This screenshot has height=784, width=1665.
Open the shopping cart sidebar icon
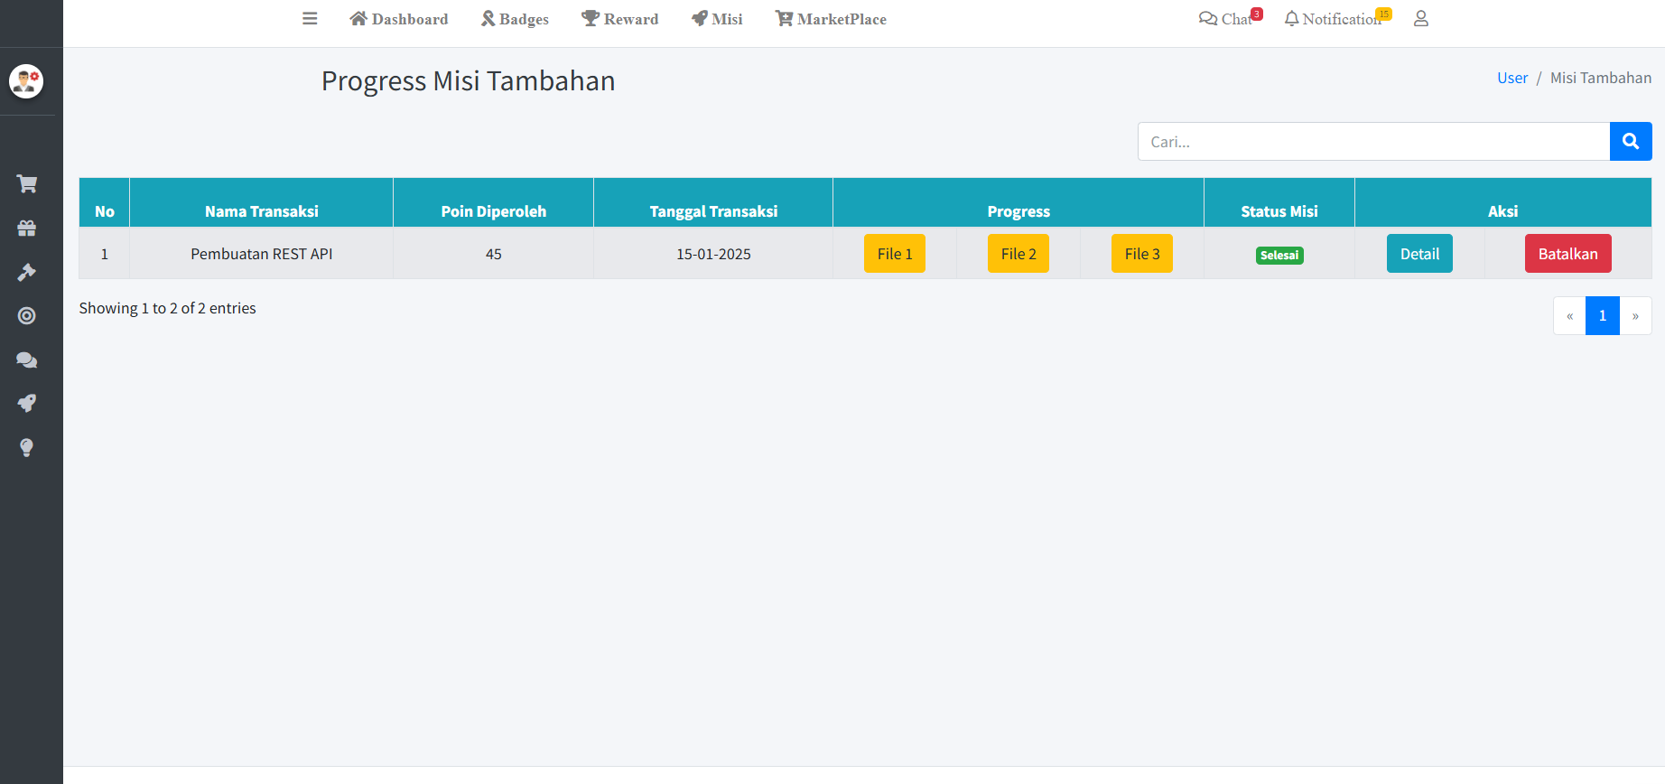[27, 184]
